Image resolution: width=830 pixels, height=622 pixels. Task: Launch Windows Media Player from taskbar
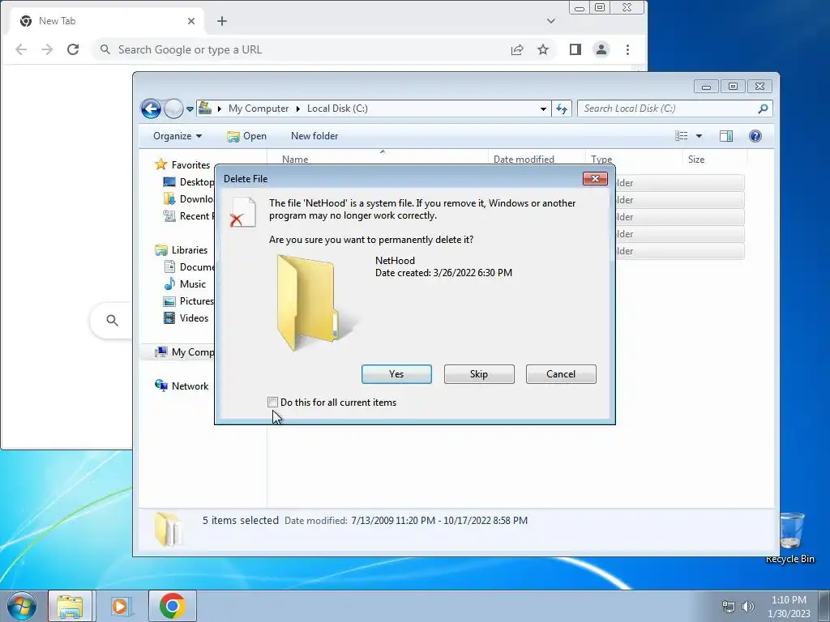pos(120,606)
